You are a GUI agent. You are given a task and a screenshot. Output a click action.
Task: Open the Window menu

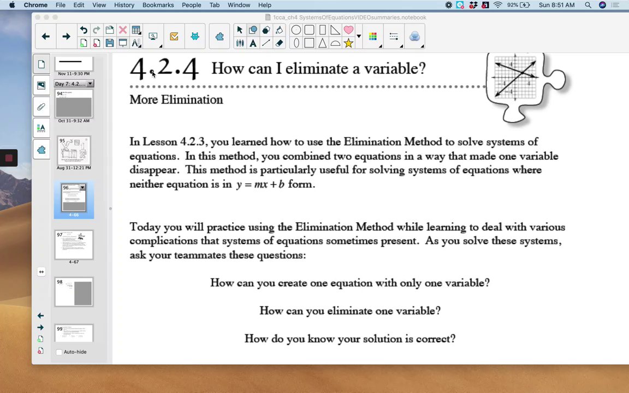click(239, 5)
